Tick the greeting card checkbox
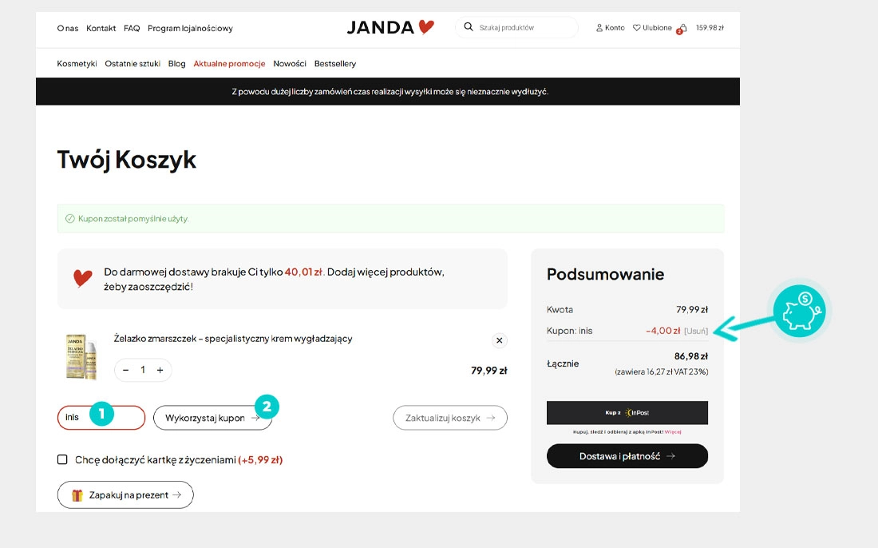The width and height of the screenshot is (878, 548). pyautogui.click(x=62, y=459)
